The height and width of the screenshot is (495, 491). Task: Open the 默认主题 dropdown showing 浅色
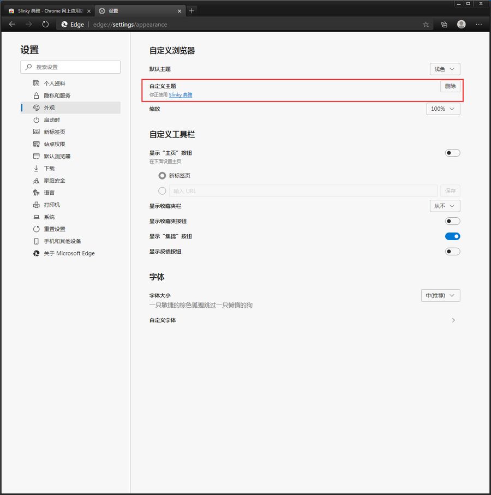(x=445, y=69)
